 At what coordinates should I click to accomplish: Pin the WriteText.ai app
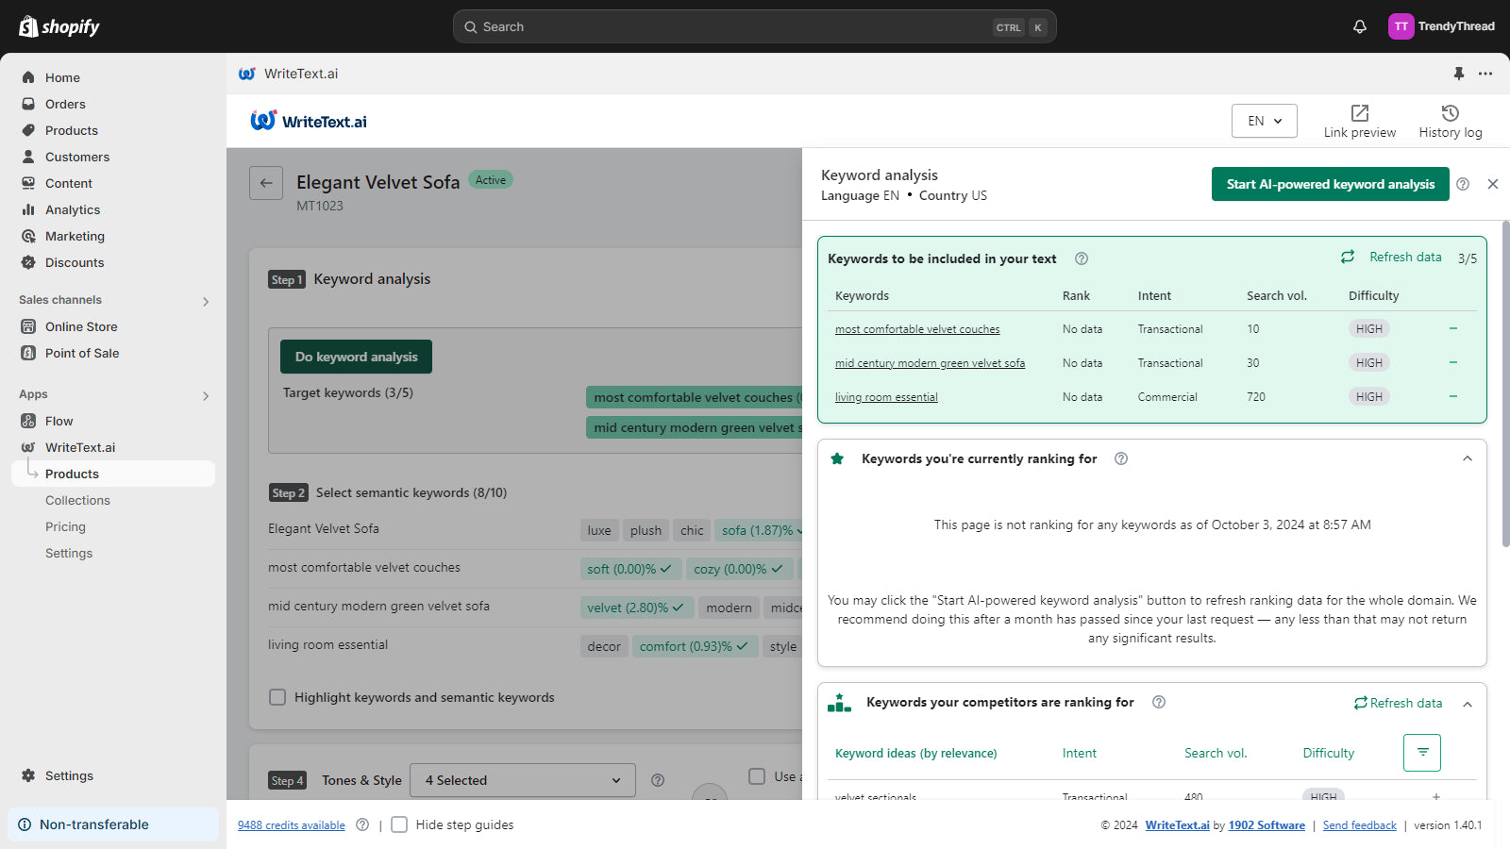click(1458, 74)
